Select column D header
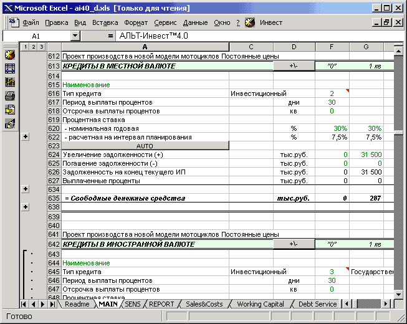Image resolution: width=407 pixels, height=324 pixels. point(294,47)
